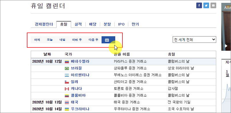Filter holidays by 어제
The height and width of the screenshot is (113, 231).
click(37, 40)
